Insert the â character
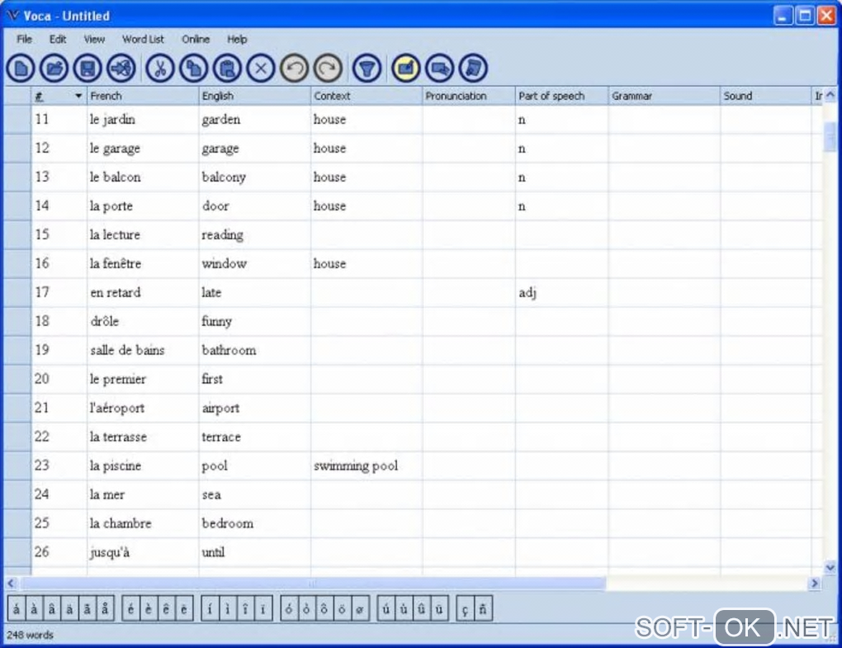The width and height of the screenshot is (842, 648). [52, 609]
